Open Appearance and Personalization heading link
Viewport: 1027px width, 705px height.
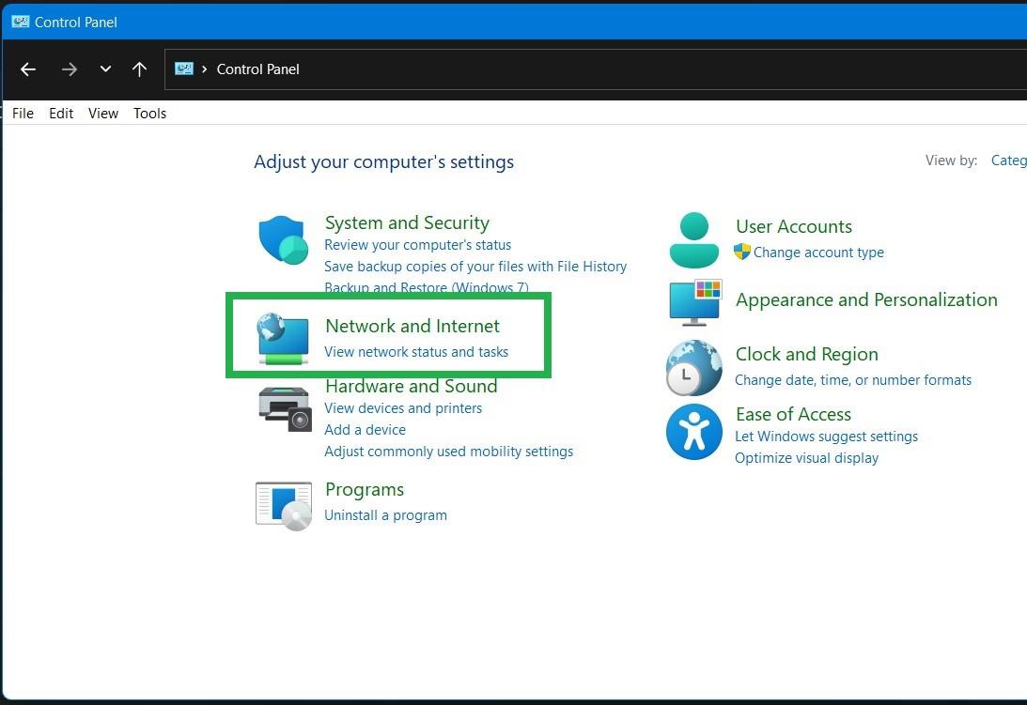(866, 299)
